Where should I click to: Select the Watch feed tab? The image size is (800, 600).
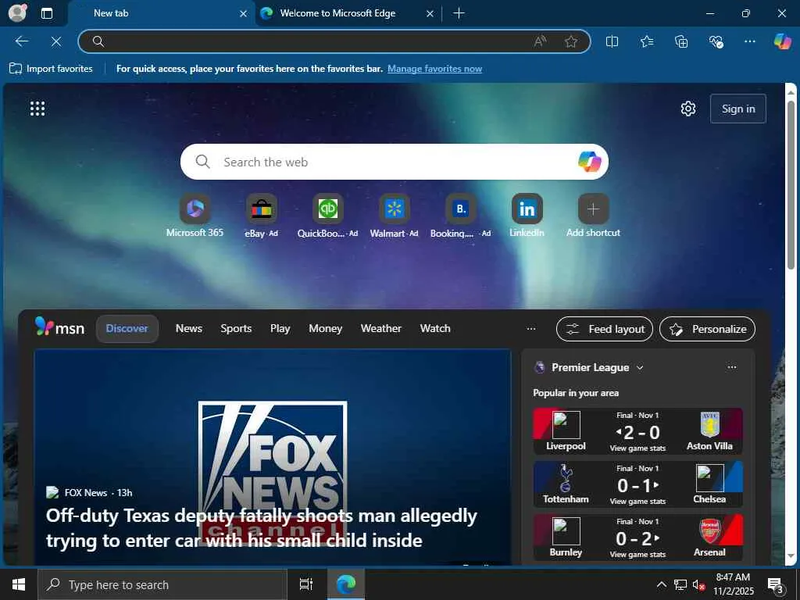click(435, 329)
